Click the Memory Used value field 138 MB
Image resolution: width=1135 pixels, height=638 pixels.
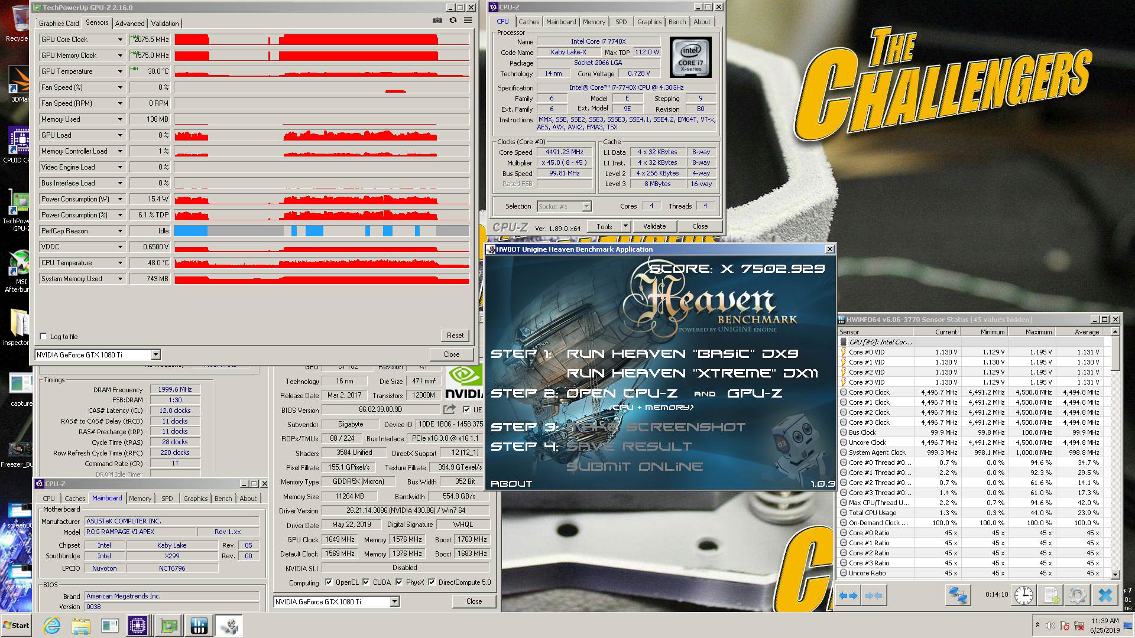click(x=150, y=119)
